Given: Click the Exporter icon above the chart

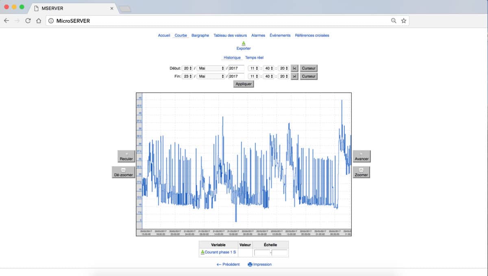Looking at the screenshot, I should point(244,43).
